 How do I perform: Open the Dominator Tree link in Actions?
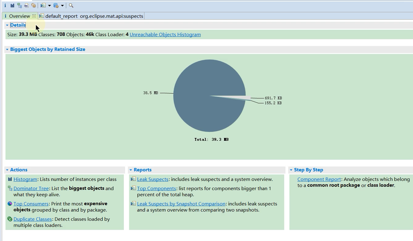pos(31,188)
